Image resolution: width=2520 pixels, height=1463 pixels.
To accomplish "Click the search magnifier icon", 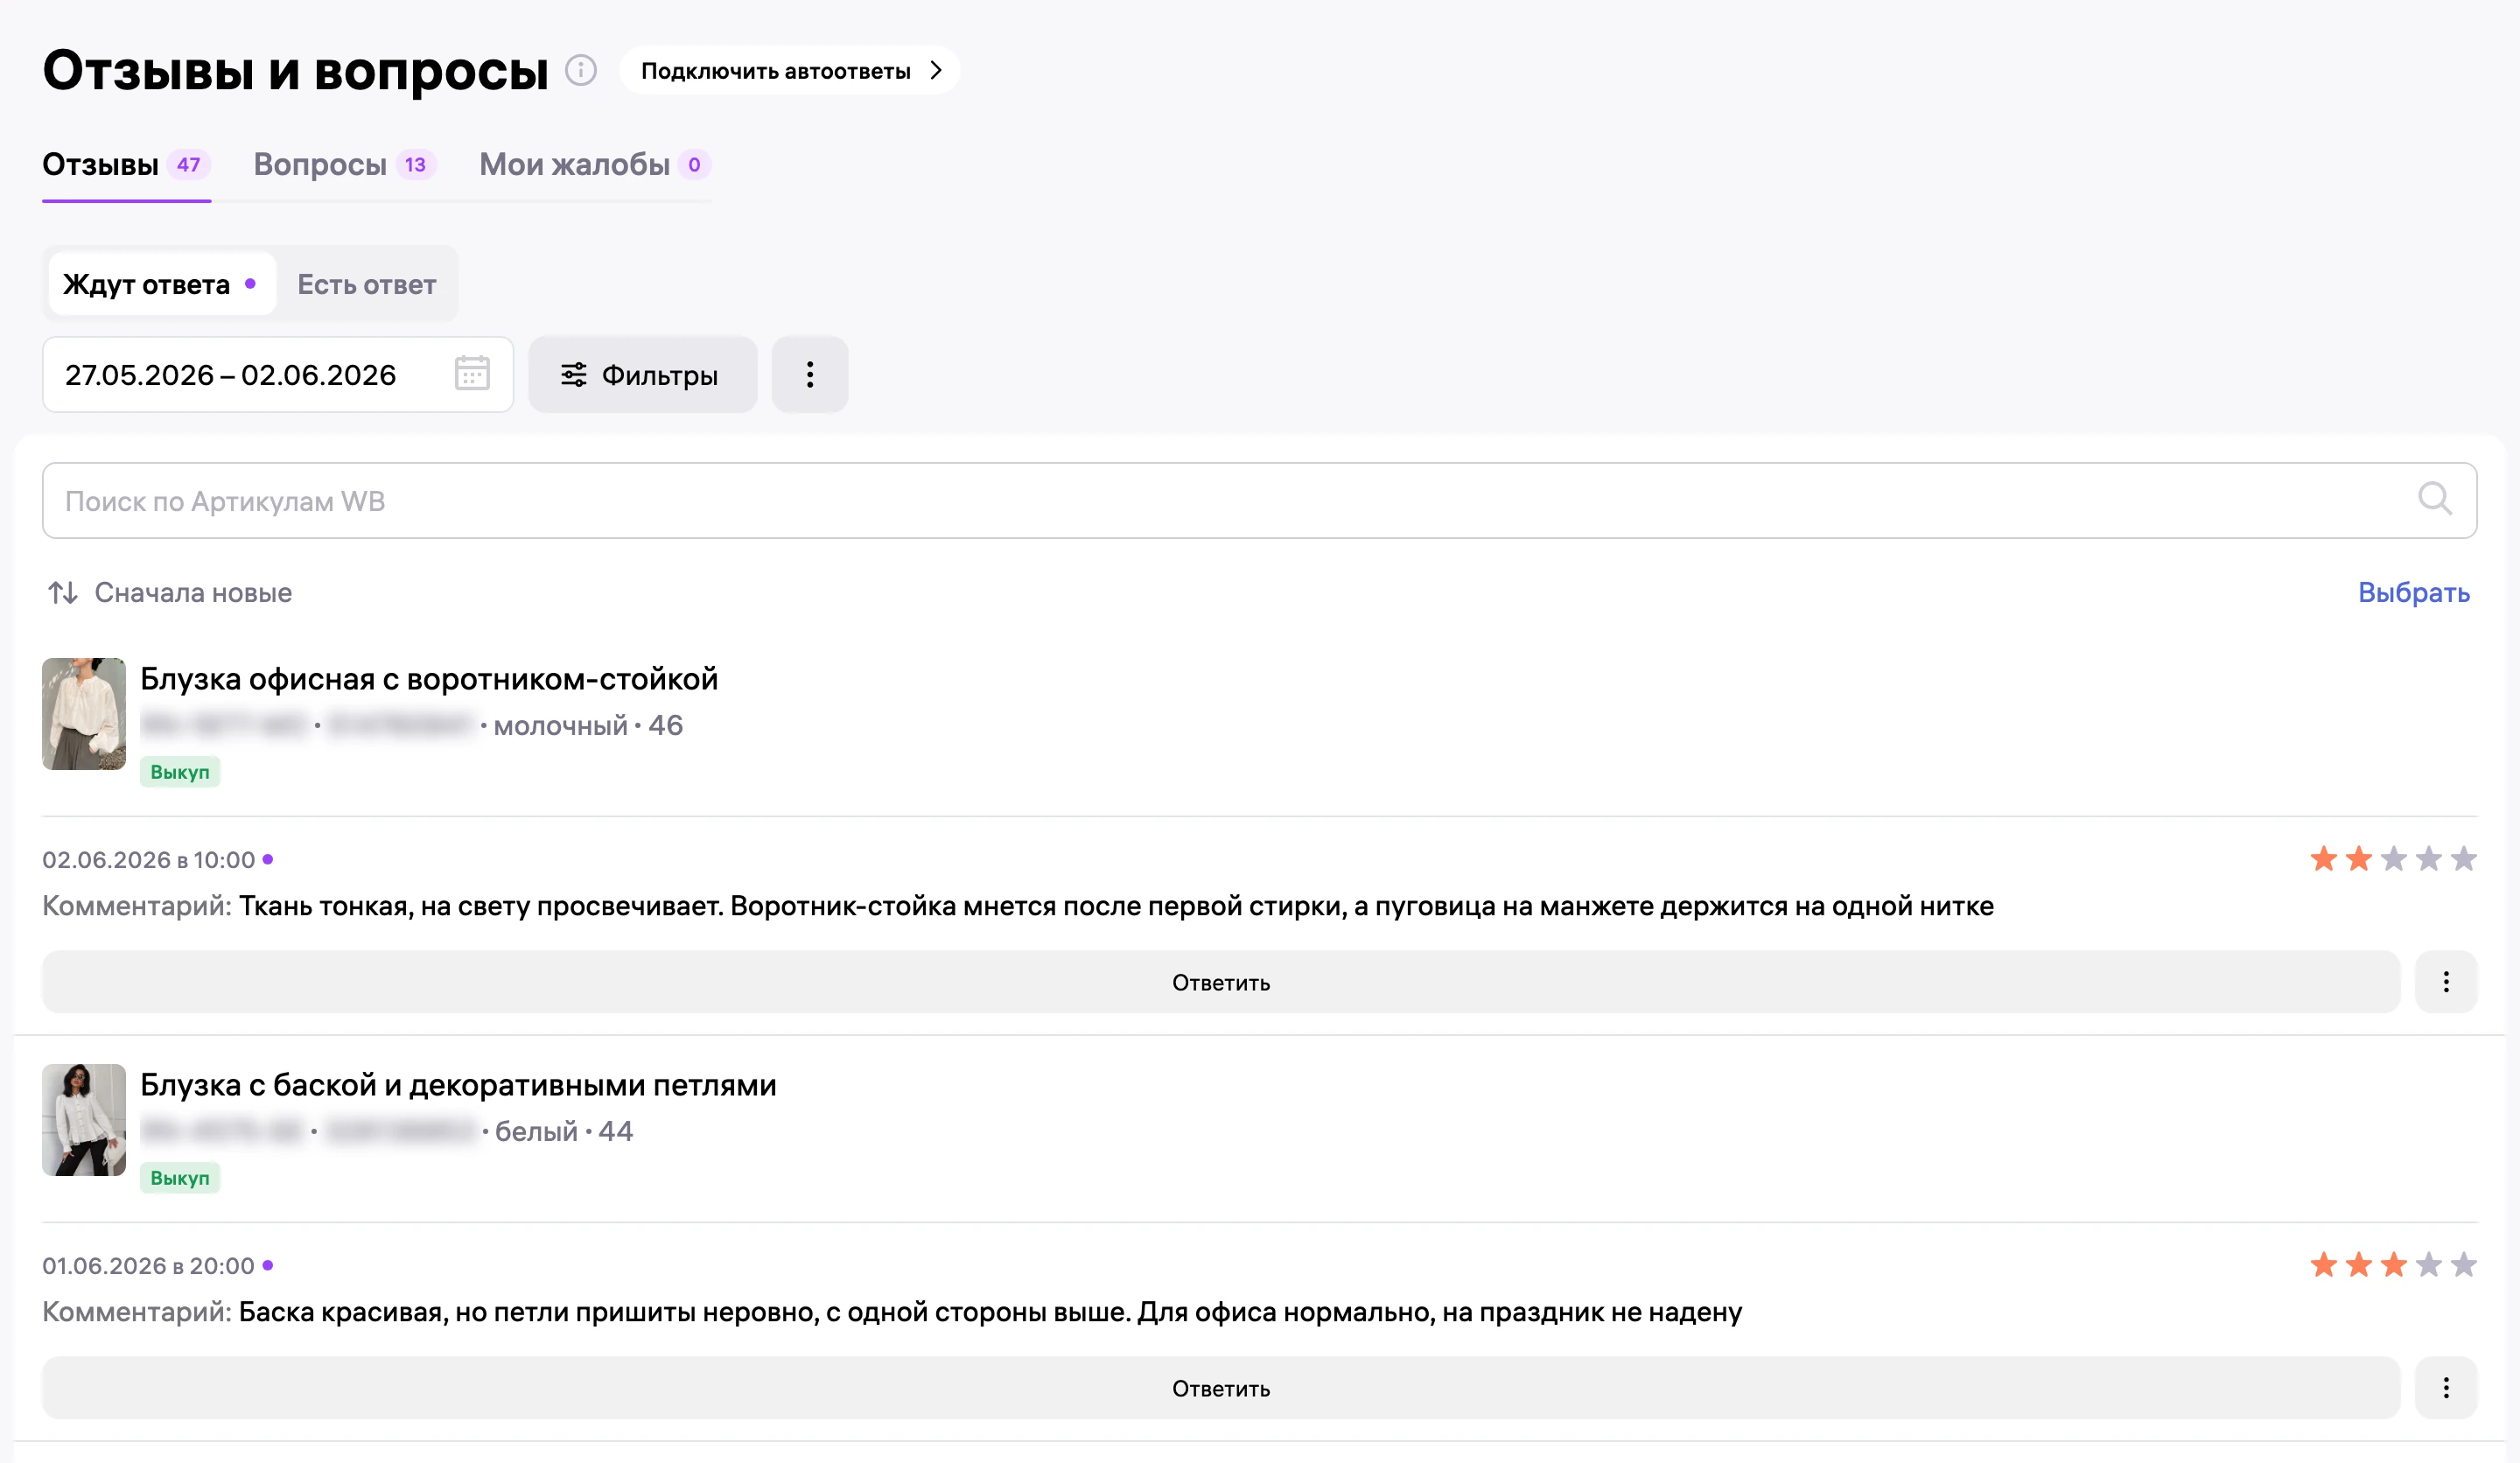I will (x=2434, y=499).
